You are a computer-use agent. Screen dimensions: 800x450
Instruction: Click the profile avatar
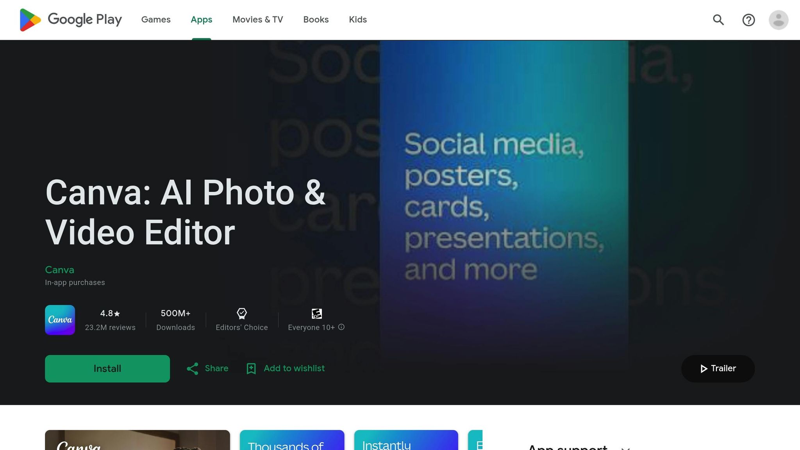point(779,20)
